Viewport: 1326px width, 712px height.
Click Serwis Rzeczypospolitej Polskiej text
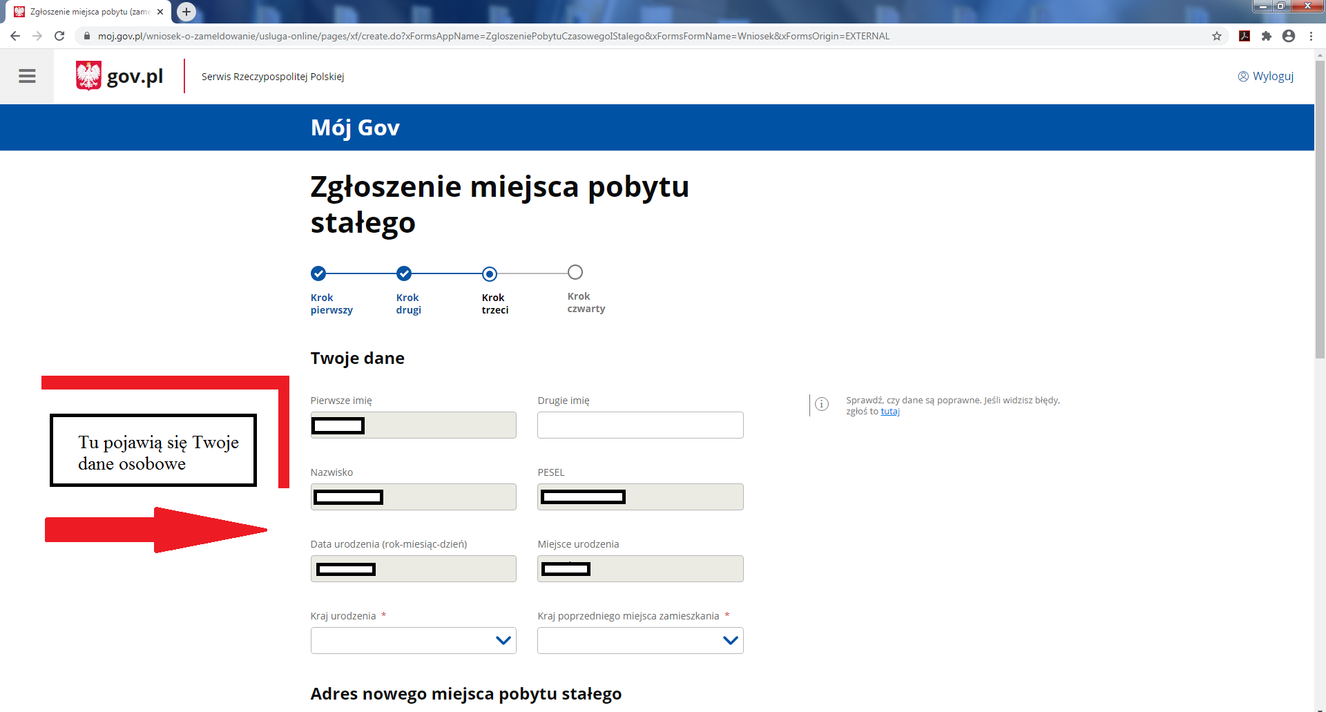pos(273,77)
